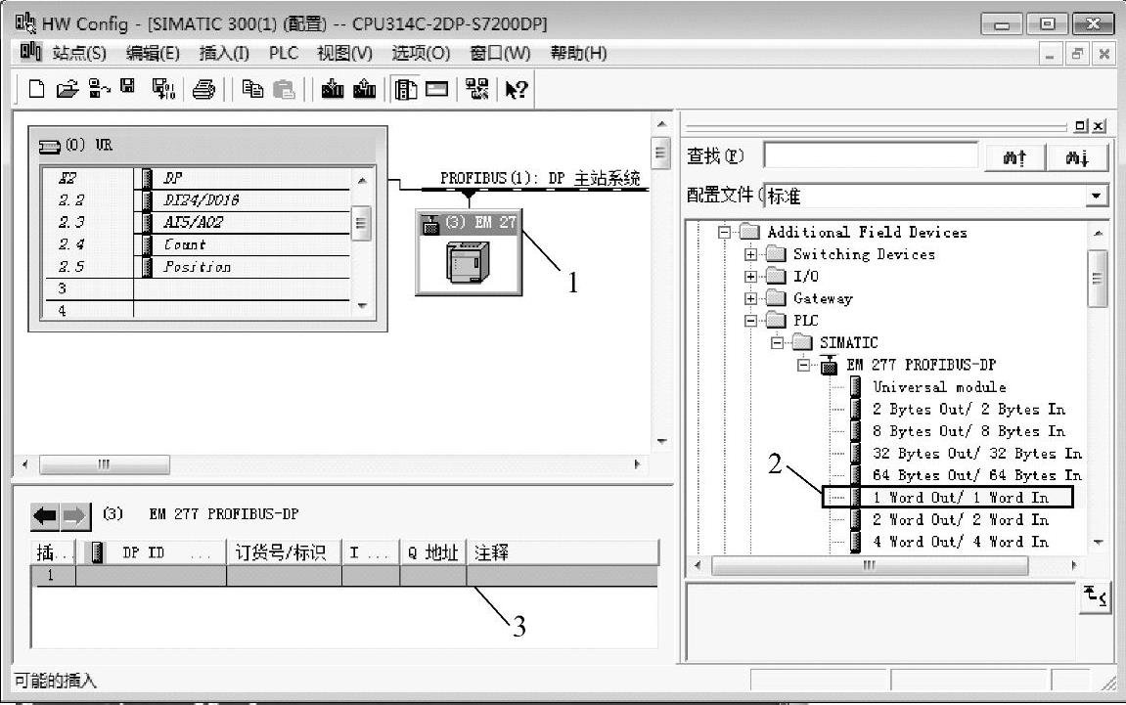Screen dimensions: 1126x705
Task: Open the 选项(O) menu
Action: [421, 53]
